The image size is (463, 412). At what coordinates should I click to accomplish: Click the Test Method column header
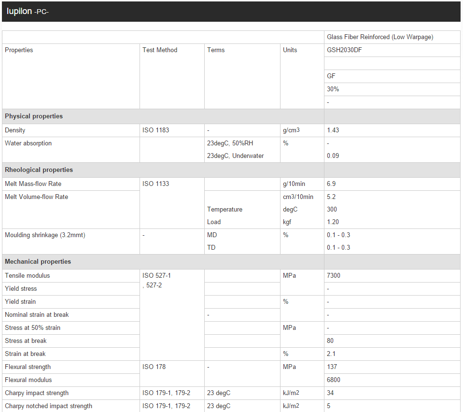[160, 50]
